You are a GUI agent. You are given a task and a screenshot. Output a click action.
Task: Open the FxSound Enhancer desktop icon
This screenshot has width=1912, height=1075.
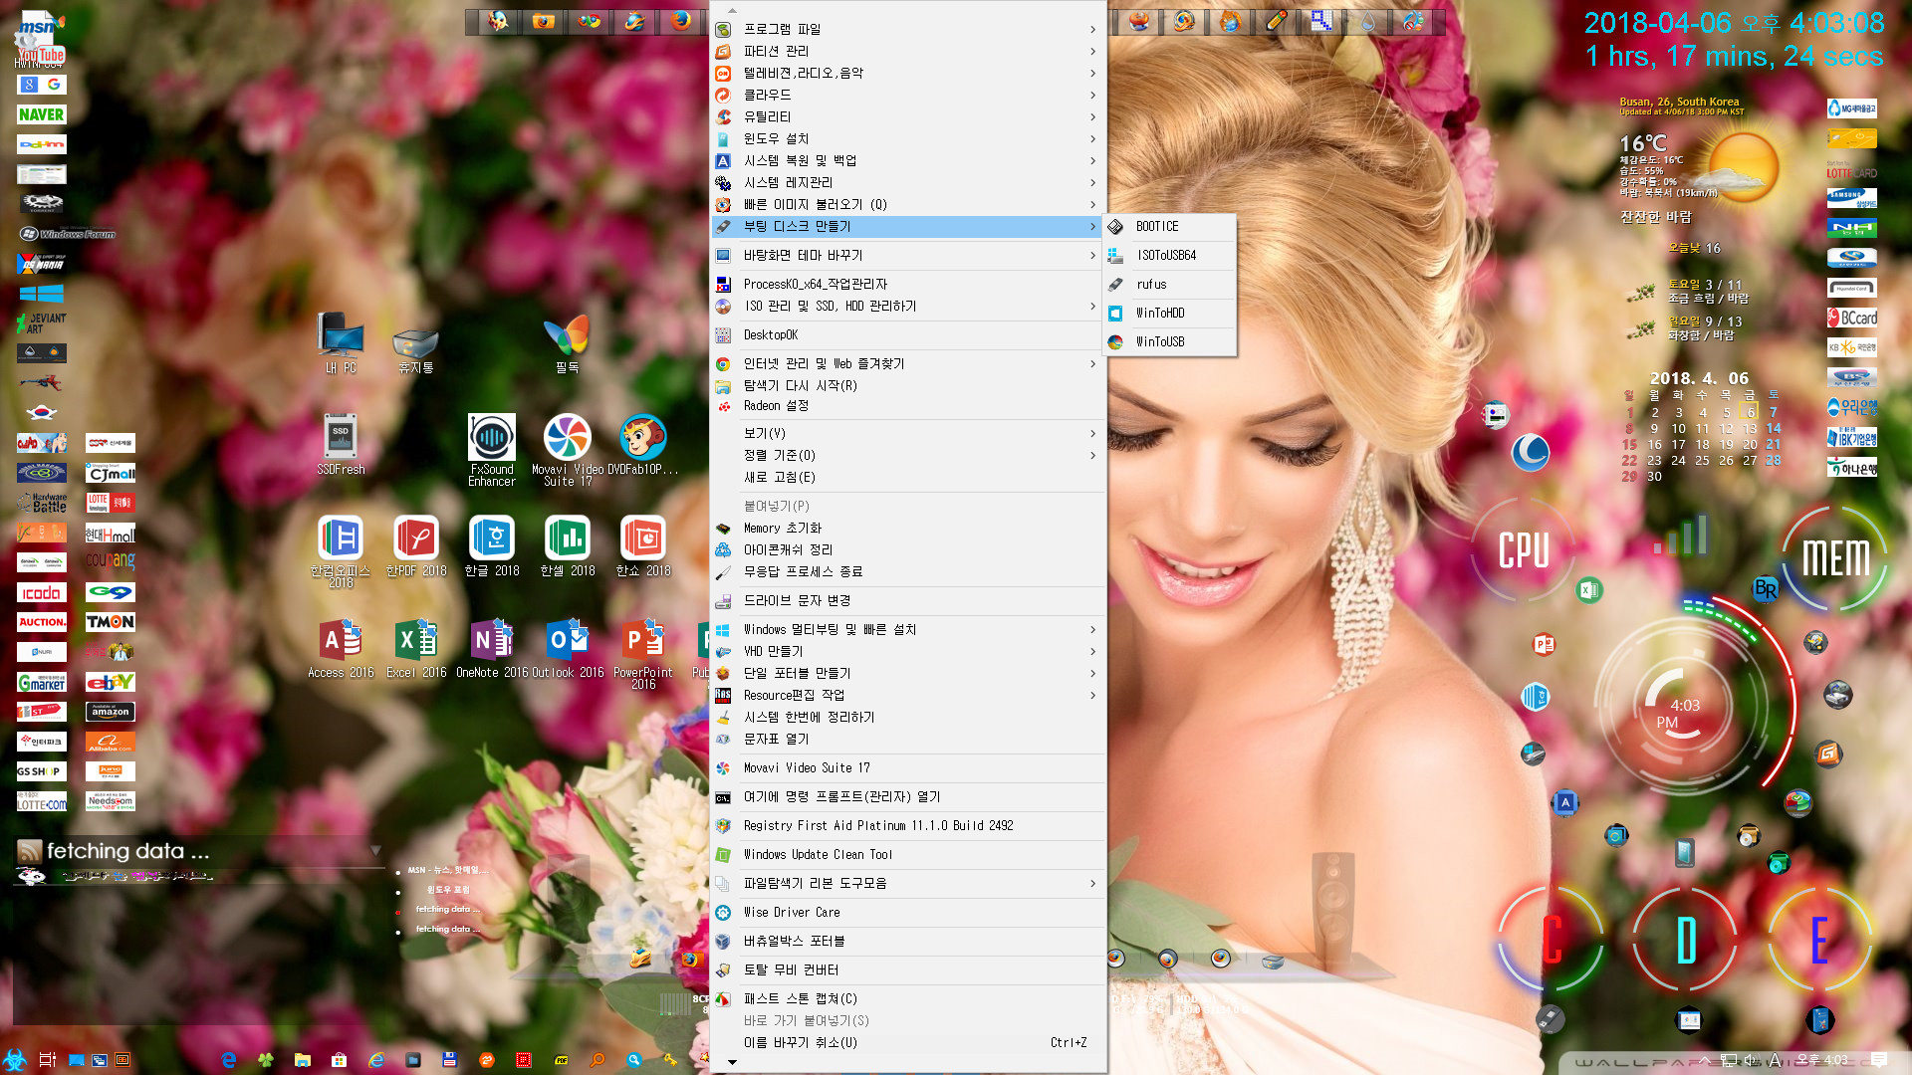click(492, 450)
